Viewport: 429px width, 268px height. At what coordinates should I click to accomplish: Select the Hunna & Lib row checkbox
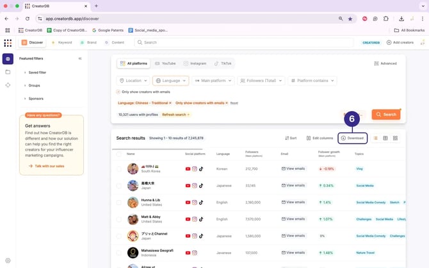pos(118,202)
